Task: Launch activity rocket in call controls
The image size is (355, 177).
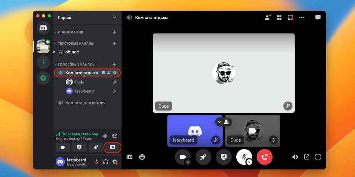Action: (203, 157)
